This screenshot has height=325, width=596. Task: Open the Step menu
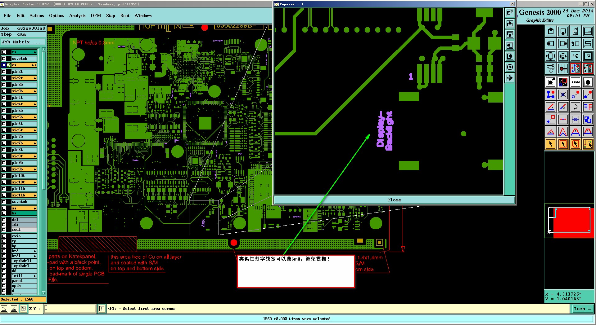coord(111,15)
